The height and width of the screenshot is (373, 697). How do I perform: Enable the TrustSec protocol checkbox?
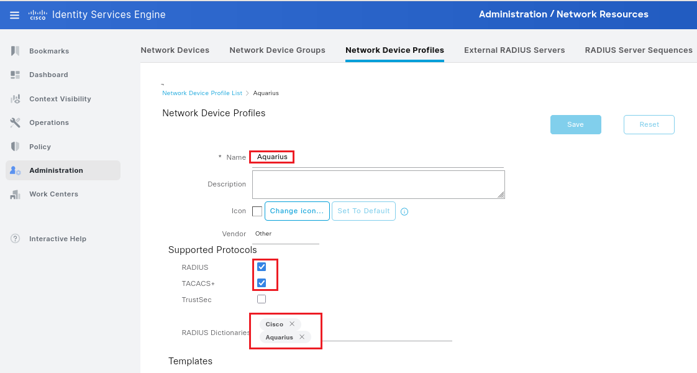tap(262, 299)
